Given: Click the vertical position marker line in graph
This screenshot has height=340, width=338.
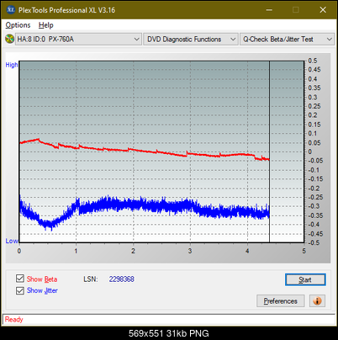Looking at the screenshot, I should pos(269,151).
